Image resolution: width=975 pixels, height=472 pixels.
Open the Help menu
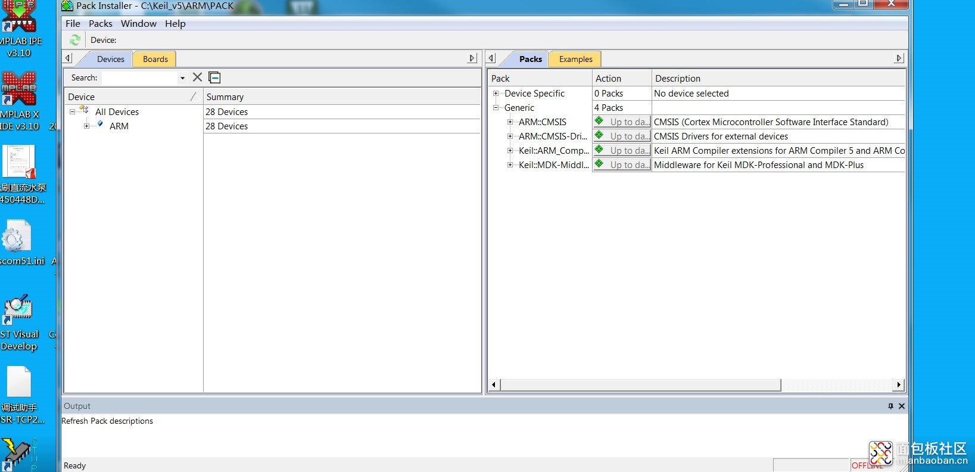point(175,24)
